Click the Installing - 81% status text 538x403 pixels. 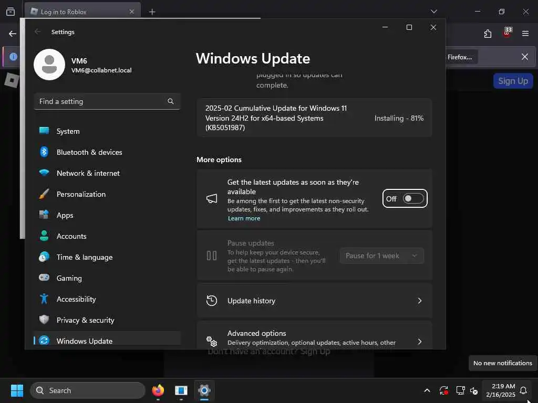(x=399, y=118)
